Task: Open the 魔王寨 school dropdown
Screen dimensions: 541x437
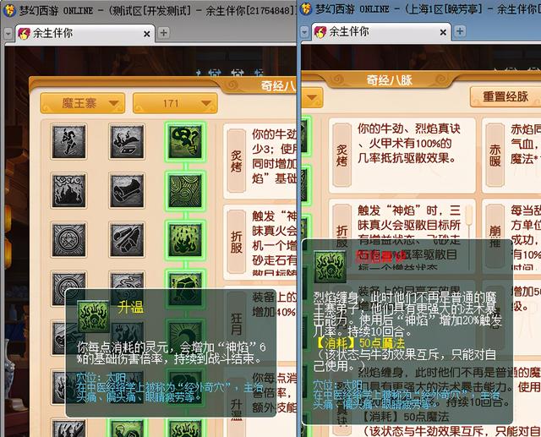Action: (83, 103)
